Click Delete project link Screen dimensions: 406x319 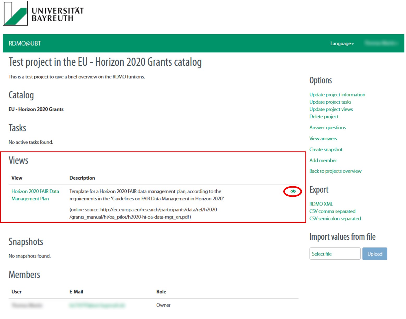pyautogui.click(x=324, y=117)
